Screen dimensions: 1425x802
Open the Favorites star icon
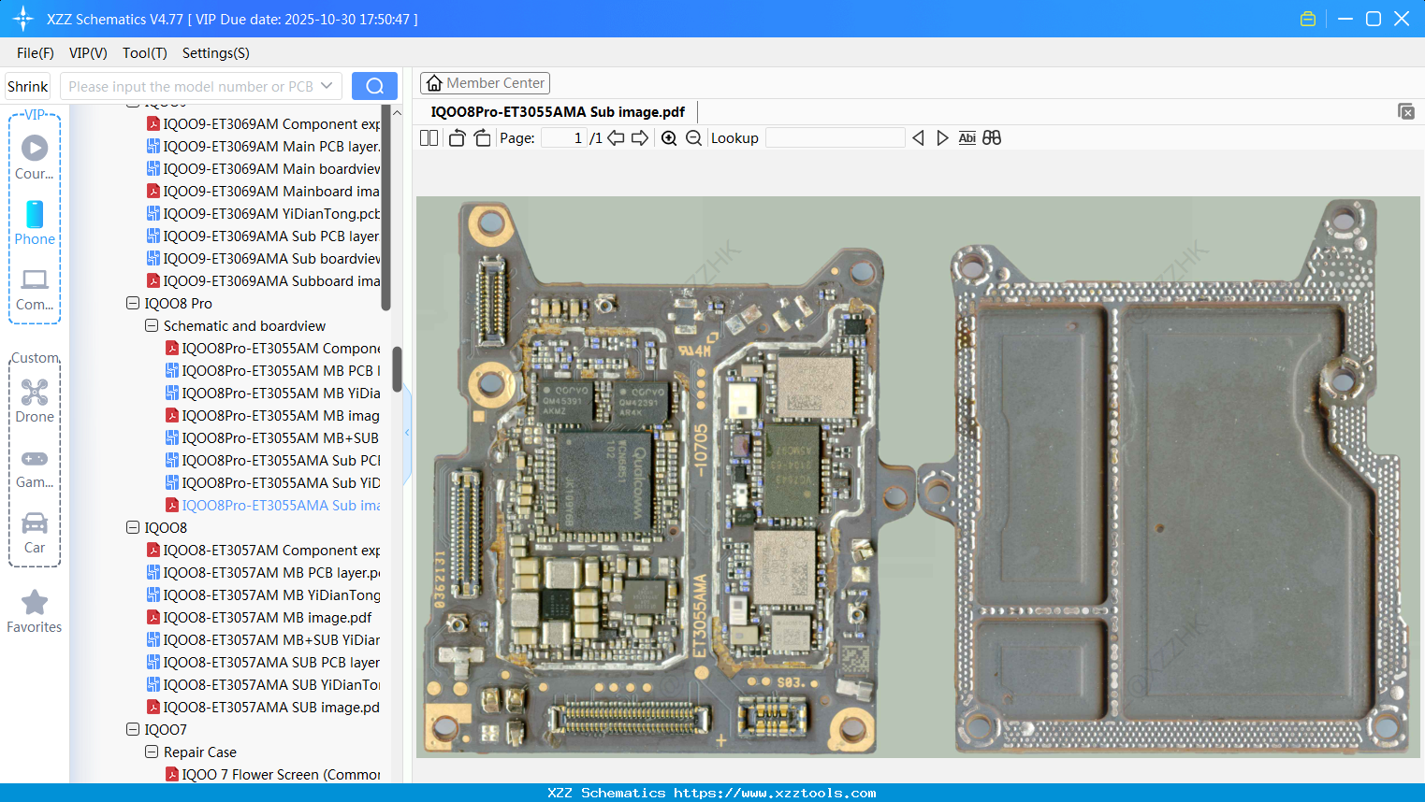(35, 602)
